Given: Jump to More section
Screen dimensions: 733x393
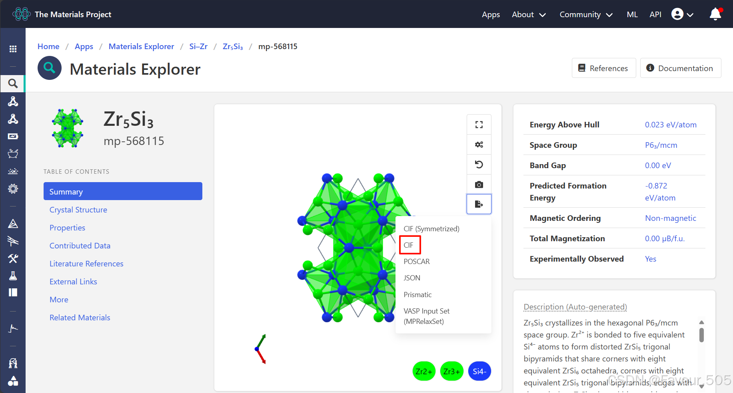Looking at the screenshot, I should point(59,300).
